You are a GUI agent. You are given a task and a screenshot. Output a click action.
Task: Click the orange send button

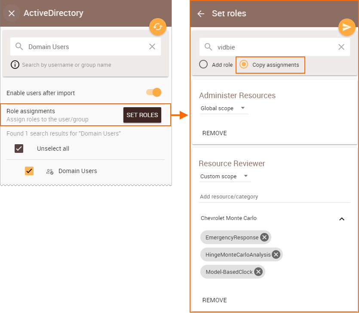(347, 27)
